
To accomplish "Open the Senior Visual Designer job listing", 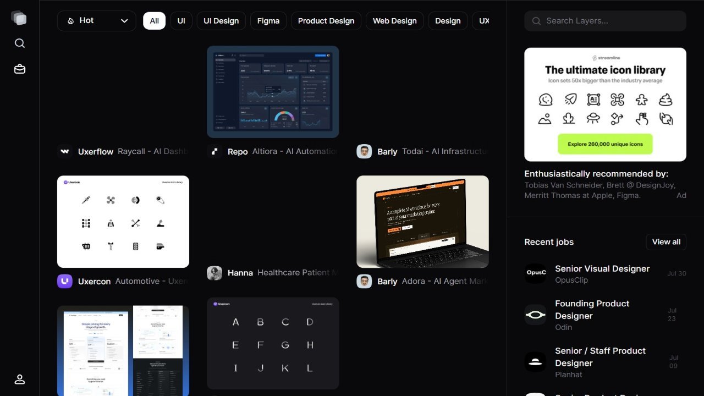I will [x=602, y=268].
